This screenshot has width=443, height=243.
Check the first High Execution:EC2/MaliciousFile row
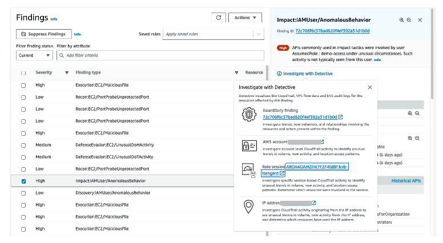[x=23, y=86]
